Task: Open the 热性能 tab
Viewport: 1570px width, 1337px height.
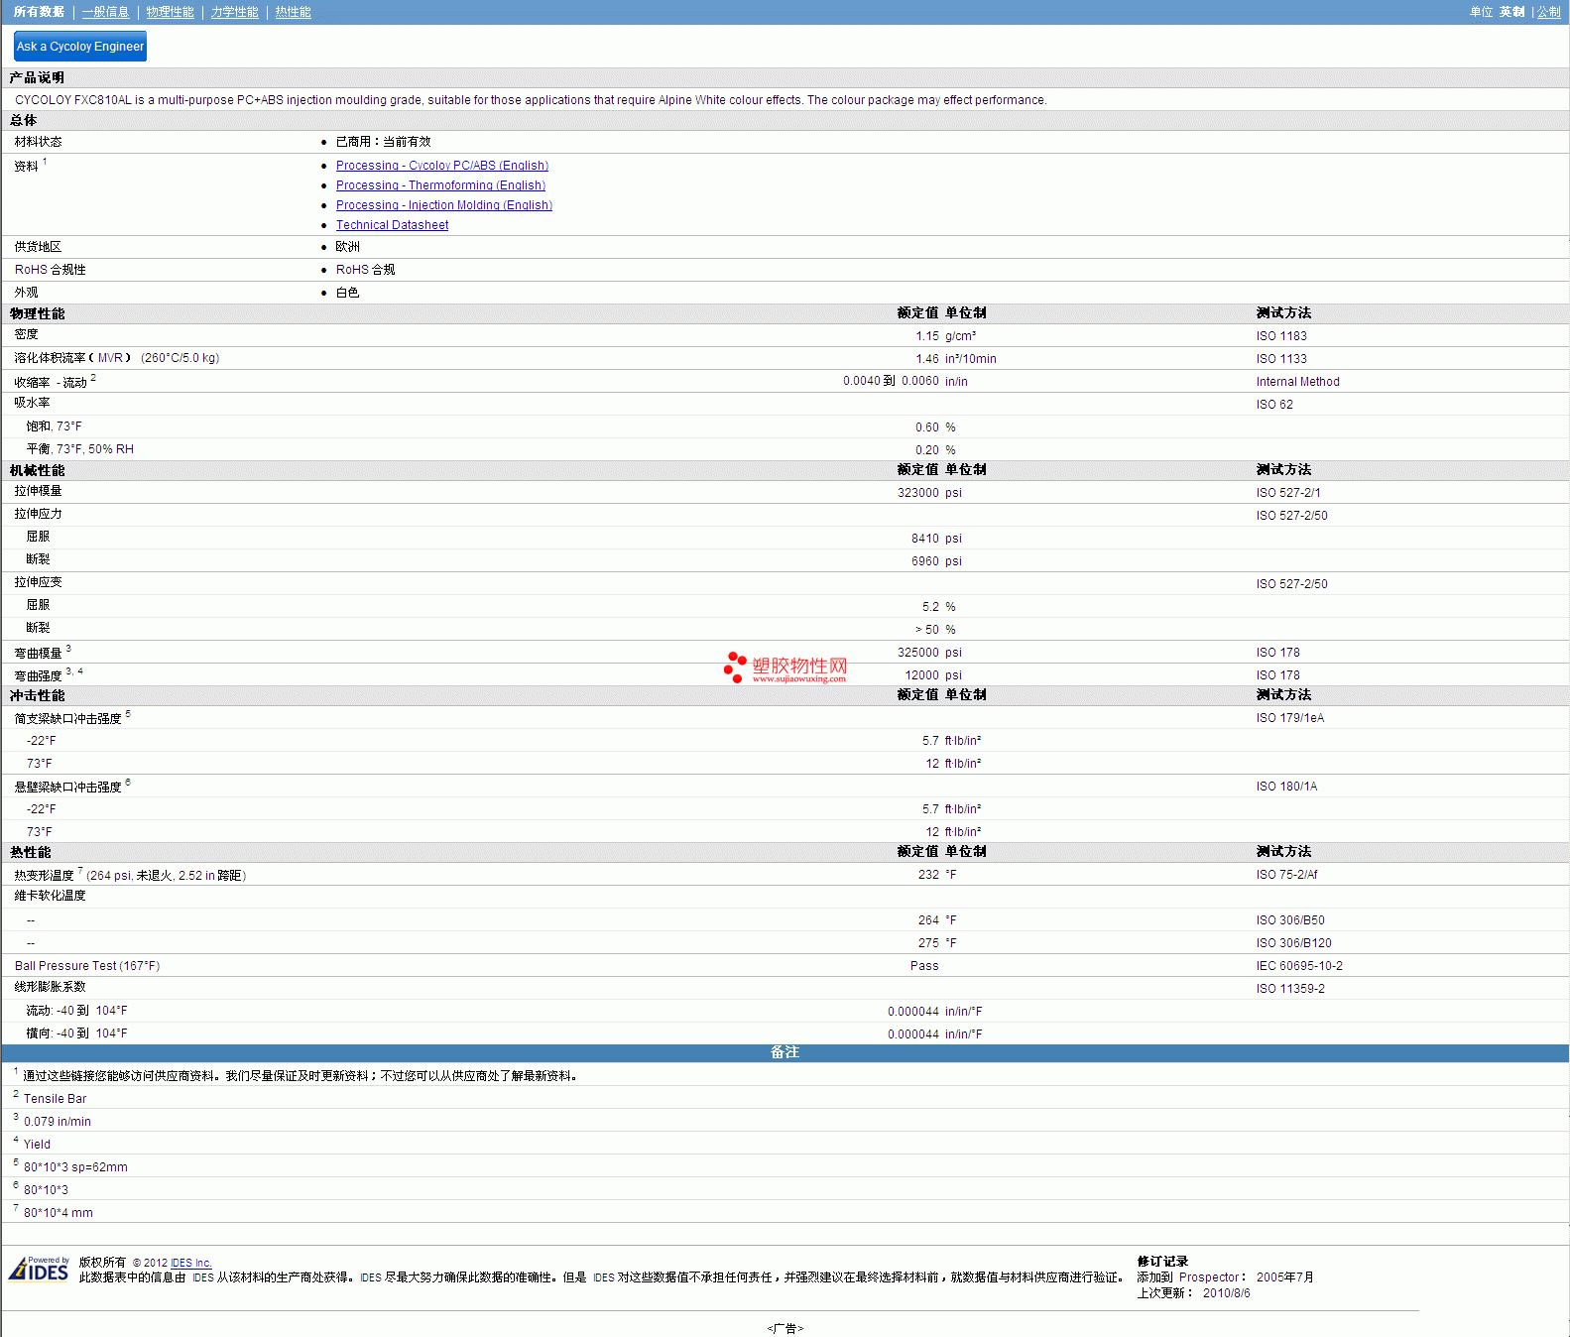Action: click(293, 12)
